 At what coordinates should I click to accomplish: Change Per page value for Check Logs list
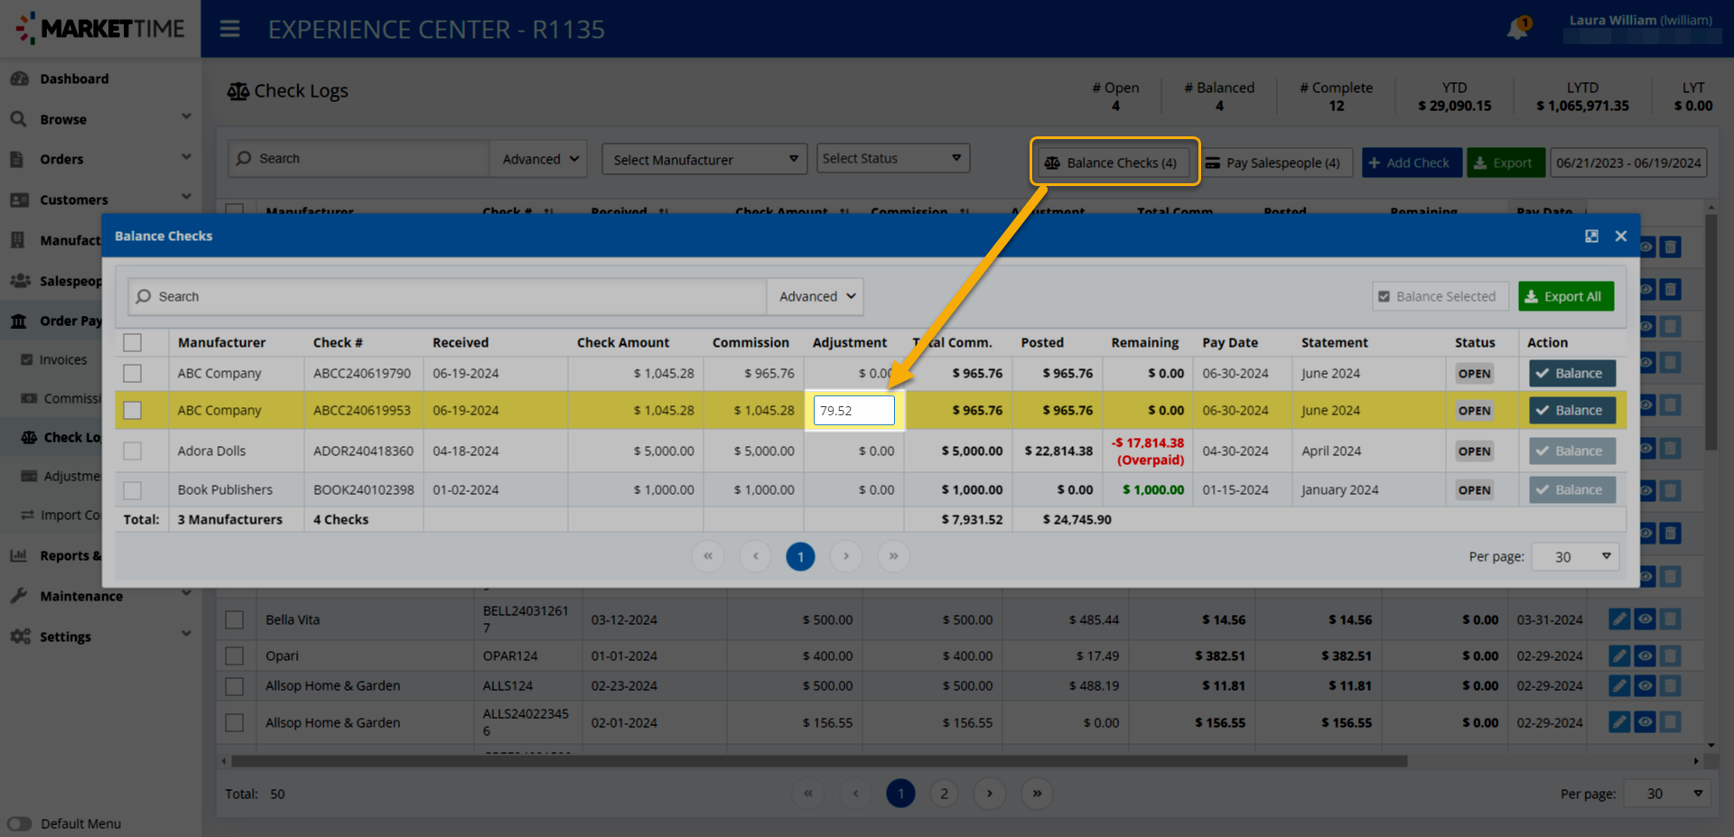pos(1667,794)
